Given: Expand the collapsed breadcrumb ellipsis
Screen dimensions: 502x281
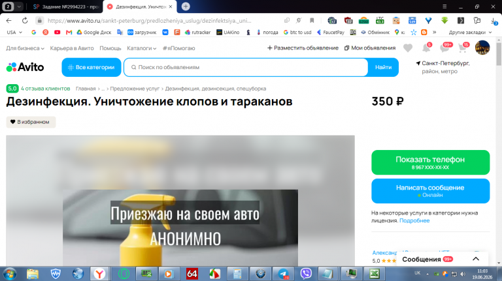Looking at the screenshot, I should 103,89.
